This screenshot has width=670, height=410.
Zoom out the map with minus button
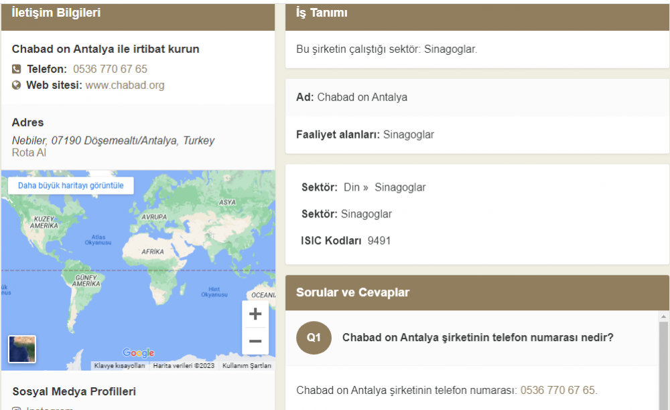click(255, 341)
